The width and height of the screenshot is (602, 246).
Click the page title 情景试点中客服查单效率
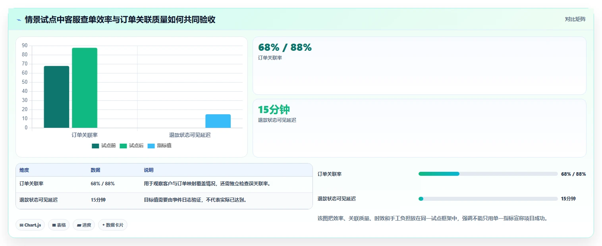point(120,19)
